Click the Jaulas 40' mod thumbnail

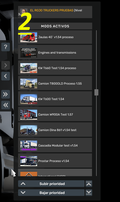29,37
